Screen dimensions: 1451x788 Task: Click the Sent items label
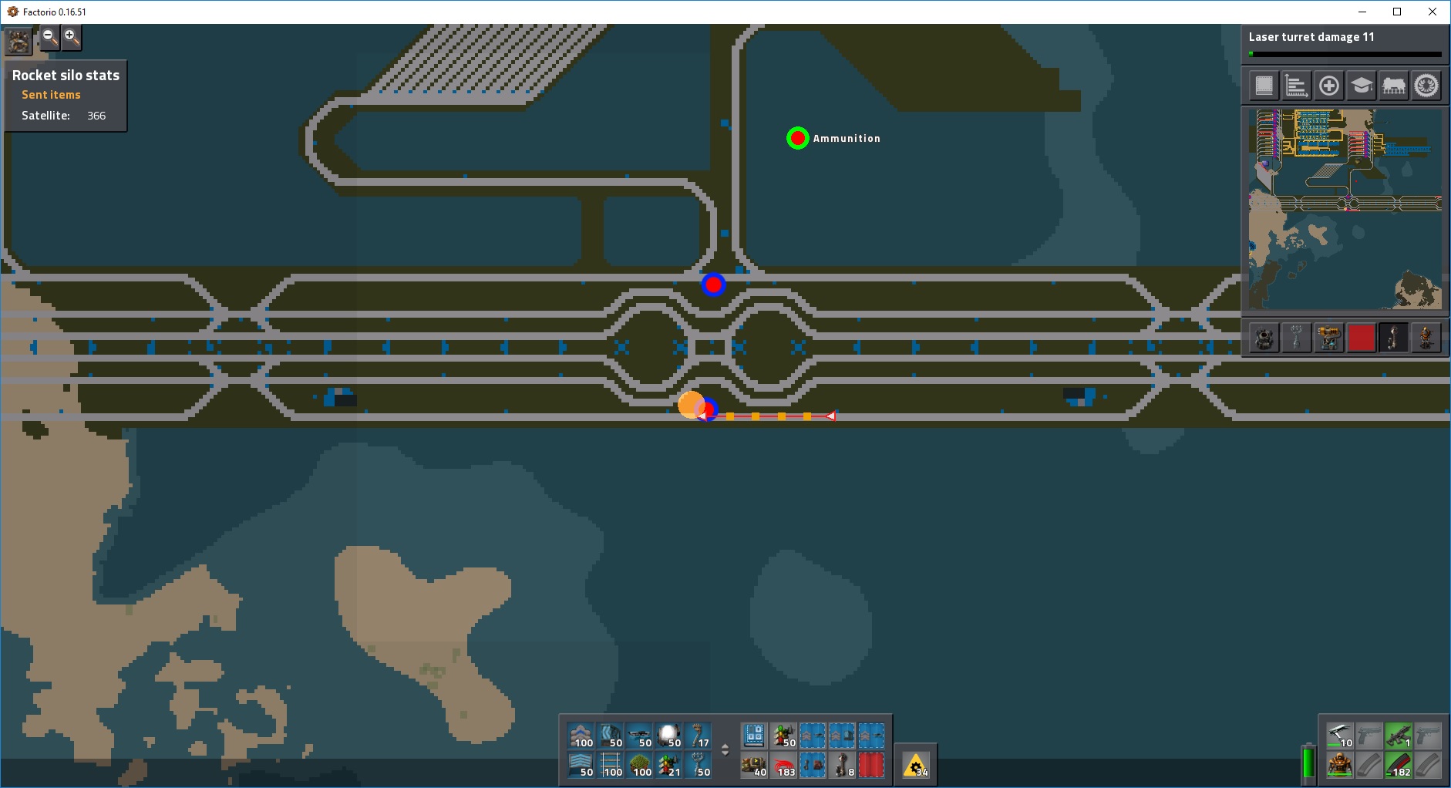tap(51, 95)
